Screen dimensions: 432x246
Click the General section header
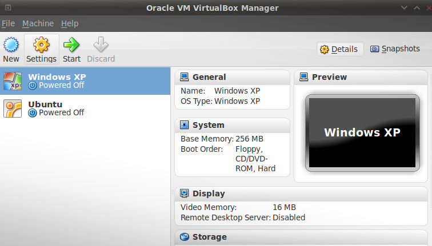coord(232,77)
